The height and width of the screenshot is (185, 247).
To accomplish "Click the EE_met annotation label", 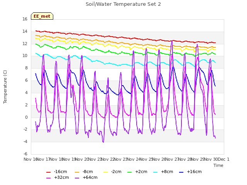I will click(x=42, y=16).
